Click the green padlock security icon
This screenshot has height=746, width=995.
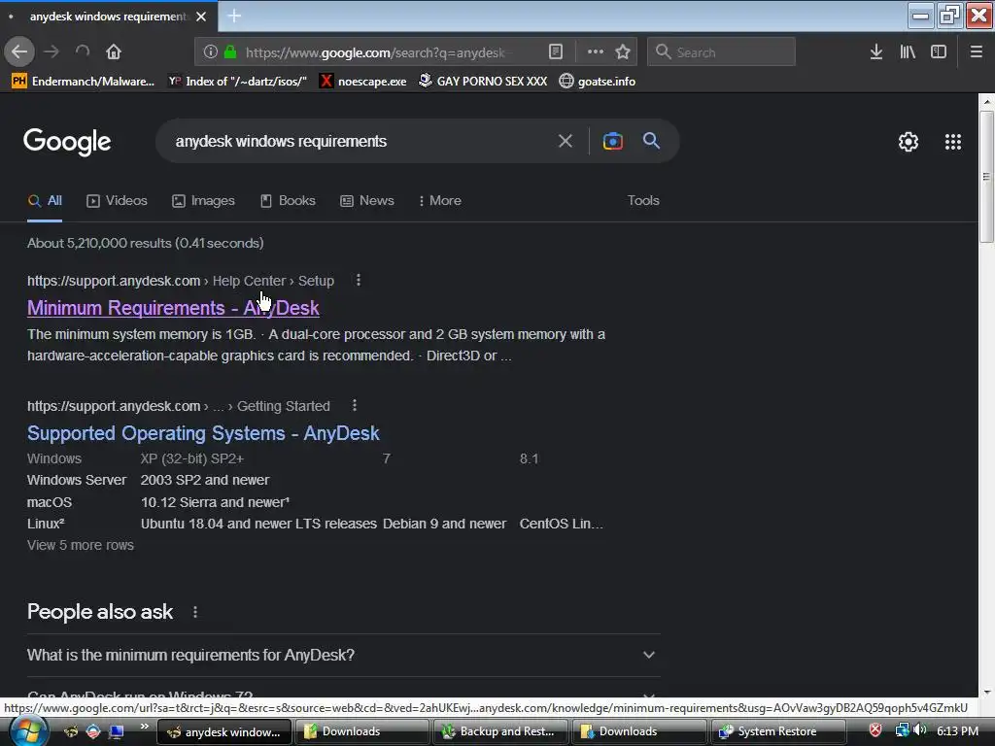(230, 52)
